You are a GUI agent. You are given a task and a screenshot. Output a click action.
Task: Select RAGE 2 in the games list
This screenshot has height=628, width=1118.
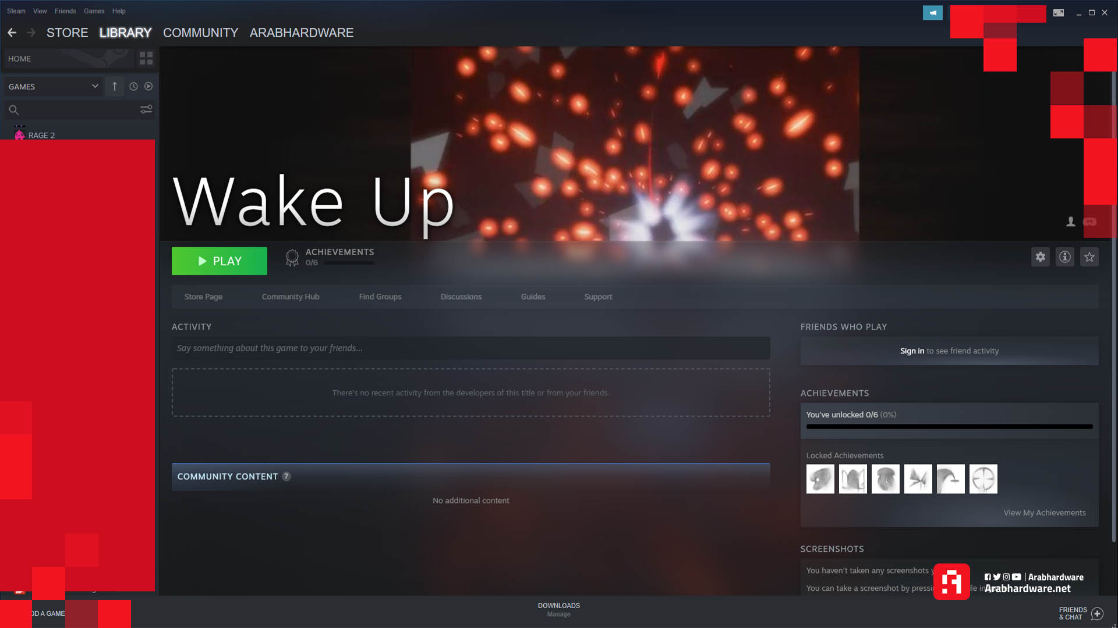pos(41,135)
